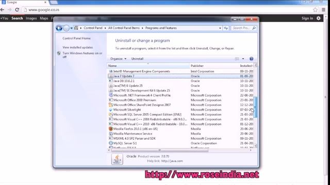Click shield icon beside Turn Windows features

tap(59, 53)
